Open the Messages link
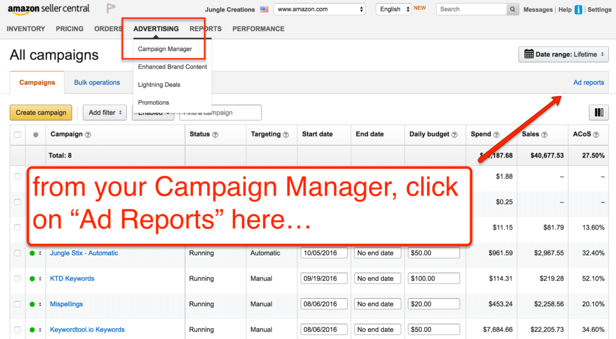616x339 pixels. pyautogui.click(x=538, y=10)
